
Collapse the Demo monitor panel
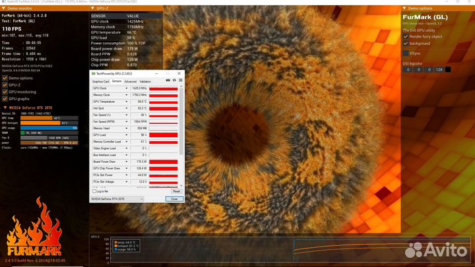(x=4, y=9)
